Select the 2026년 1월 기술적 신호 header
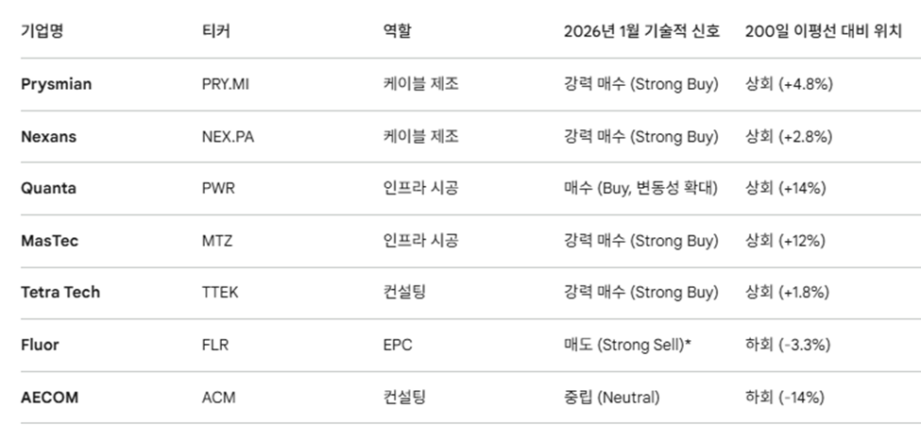 click(x=641, y=31)
